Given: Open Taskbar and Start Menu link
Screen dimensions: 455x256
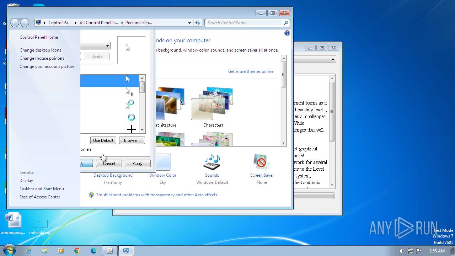Looking at the screenshot, I should [x=42, y=189].
